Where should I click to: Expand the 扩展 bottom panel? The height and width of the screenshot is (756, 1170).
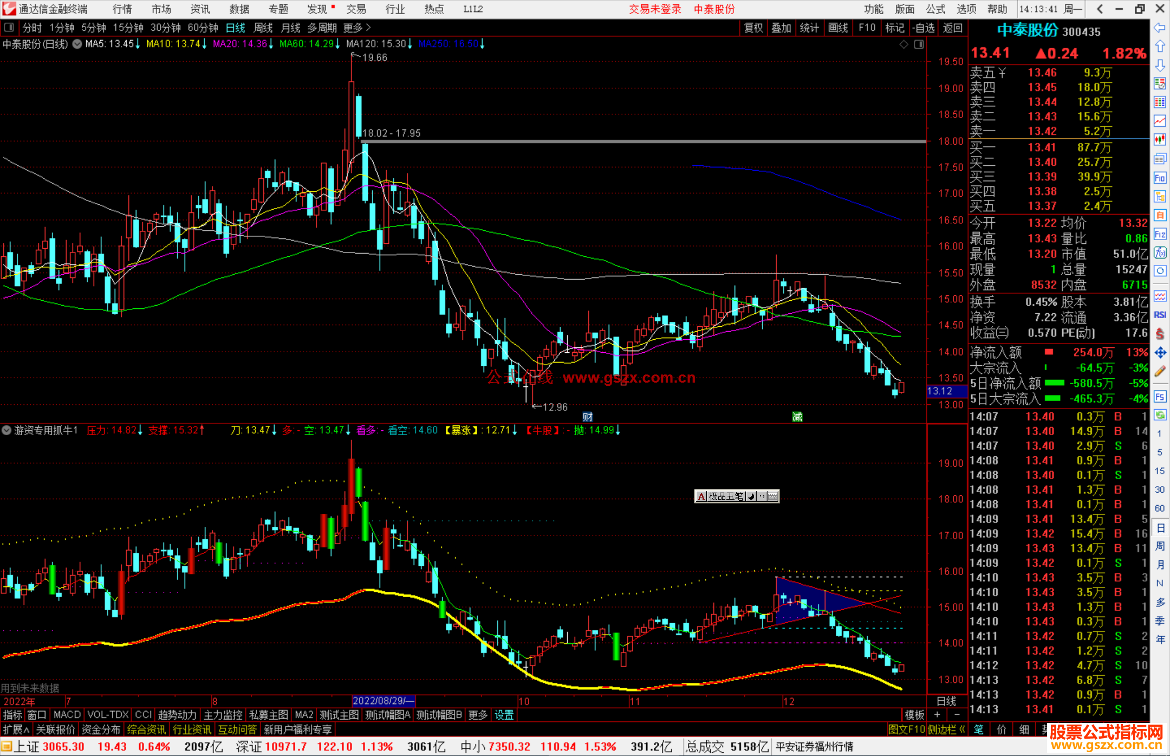tap(16, 729)
